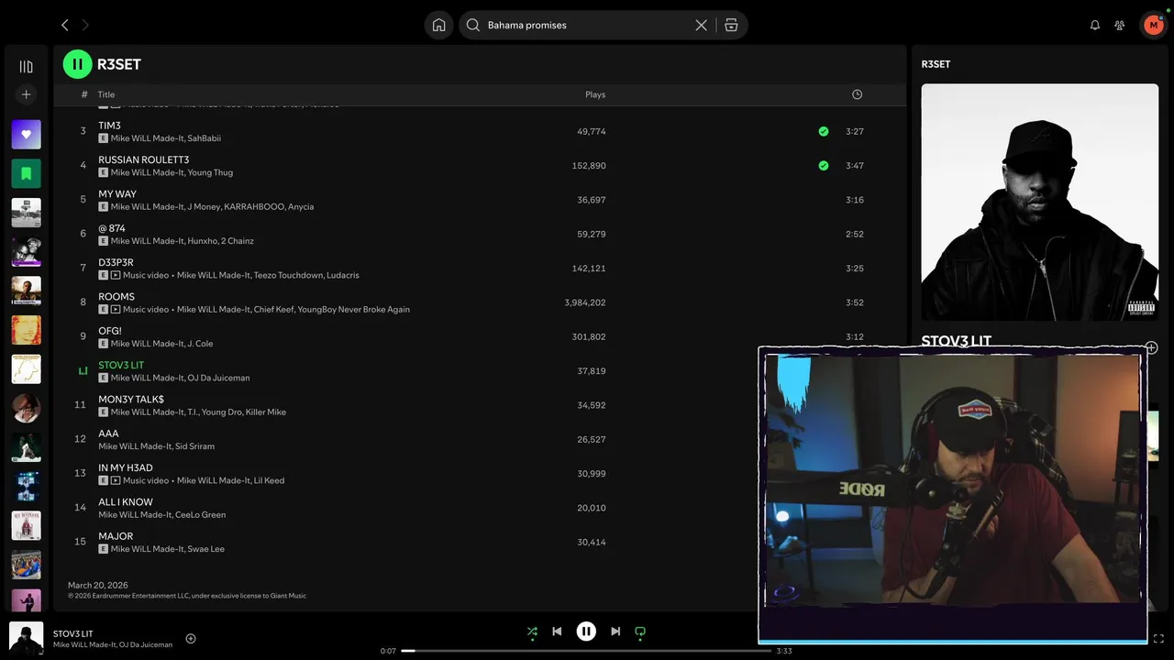
Task: Open the now-playing album thumbnail at bottom left
Action: click(26, 639)
